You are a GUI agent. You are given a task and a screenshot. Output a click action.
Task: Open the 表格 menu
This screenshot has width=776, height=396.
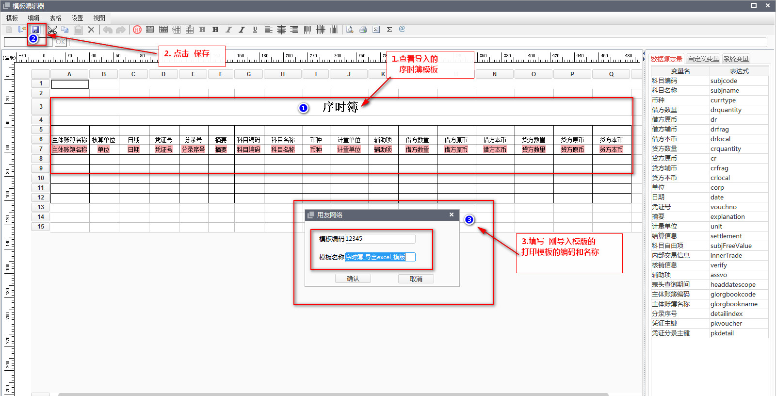click(x=55, y=18)
